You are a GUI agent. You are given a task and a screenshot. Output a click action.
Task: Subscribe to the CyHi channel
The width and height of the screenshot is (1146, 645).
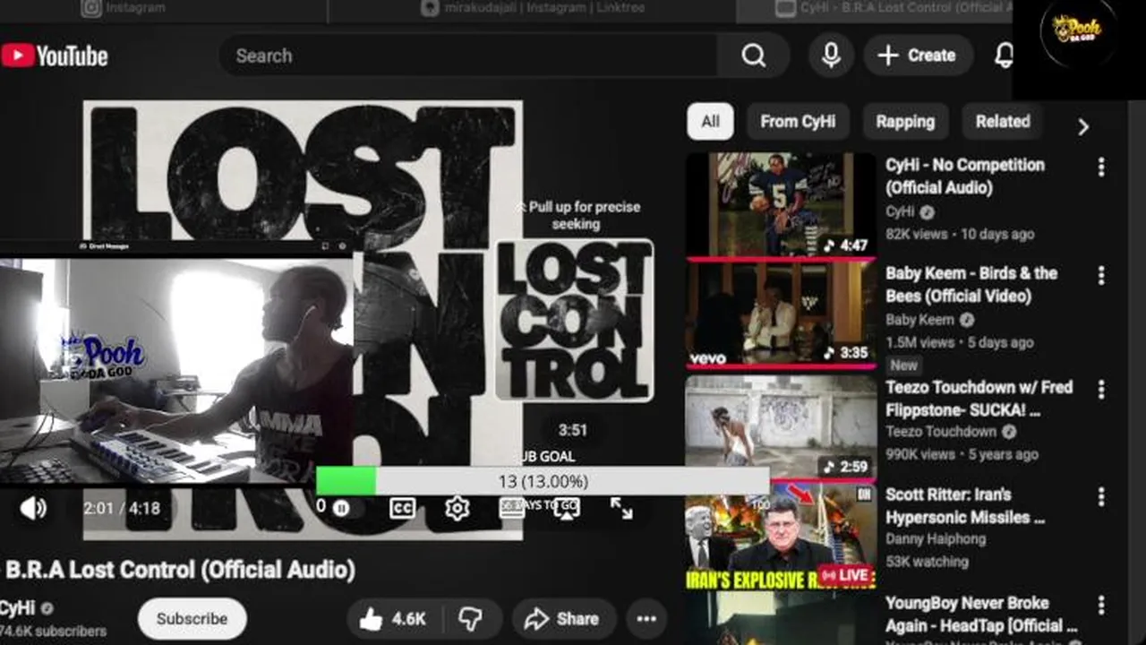(x=192, y=618)
